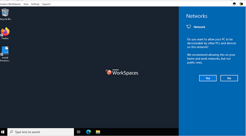Click the 'Network' label in Networks panel
The width and height of the screenshot is (246, 136).
[199, 27]
